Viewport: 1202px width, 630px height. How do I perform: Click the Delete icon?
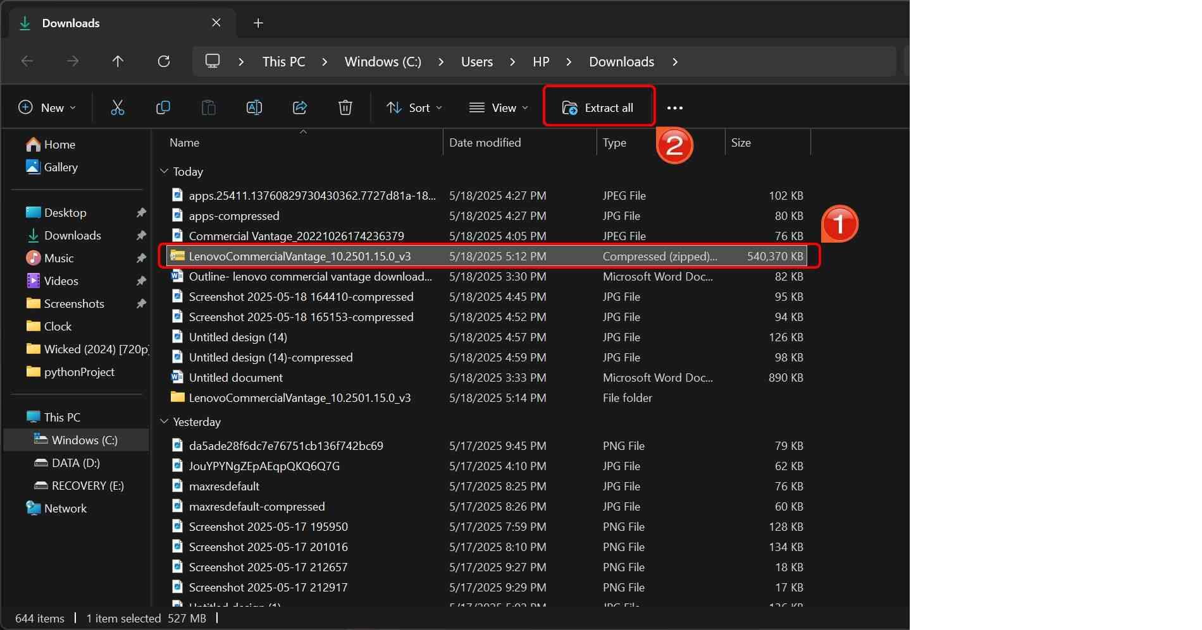[x=345, y=107]
